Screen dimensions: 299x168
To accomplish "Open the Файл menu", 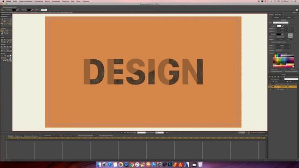I will 15,1.
